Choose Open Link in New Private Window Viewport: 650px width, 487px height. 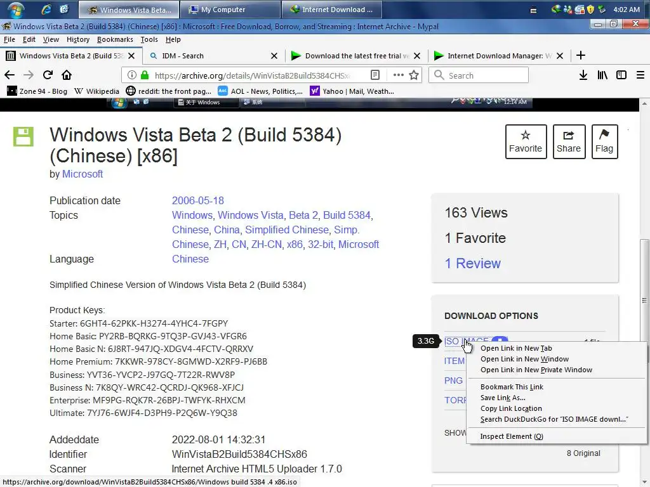pyautogui.click(x=556, y=370)
